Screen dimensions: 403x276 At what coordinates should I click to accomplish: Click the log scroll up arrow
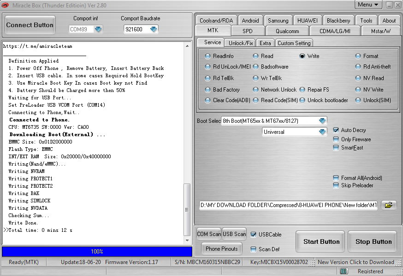tap(187, 46)
